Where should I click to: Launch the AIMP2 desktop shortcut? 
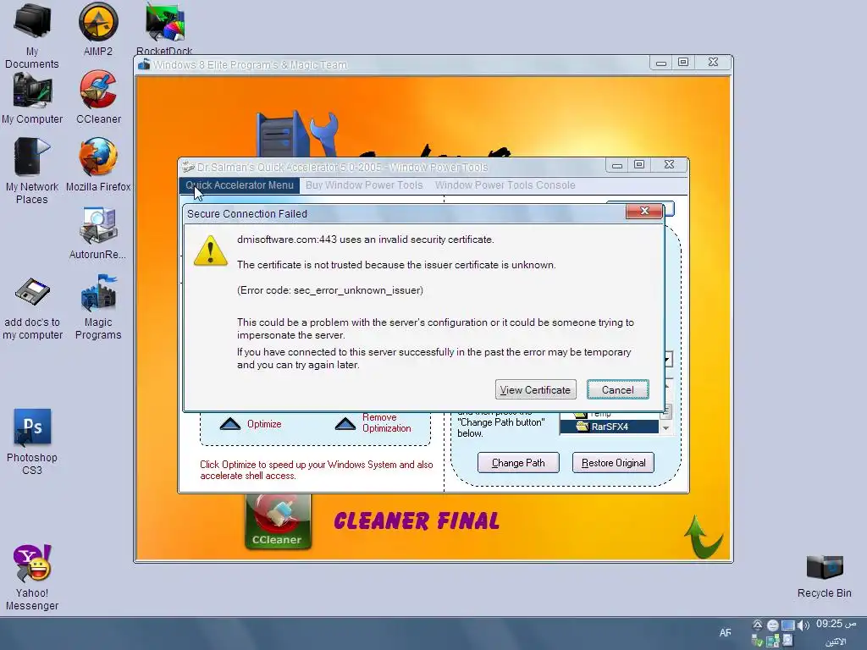click(98, 29)
